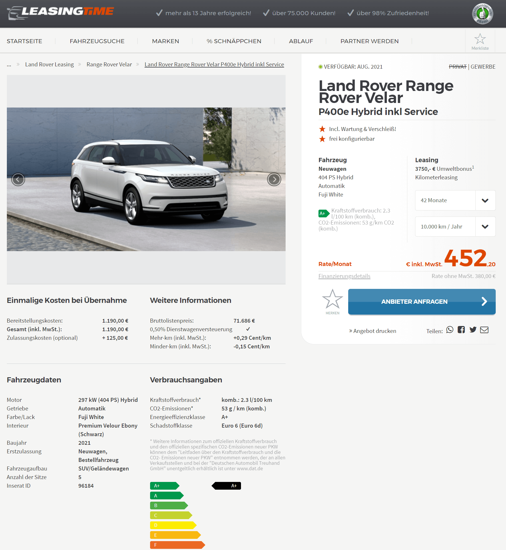
Task: Click the 'frei konfigurierbar' highlight
Action: 352,139
